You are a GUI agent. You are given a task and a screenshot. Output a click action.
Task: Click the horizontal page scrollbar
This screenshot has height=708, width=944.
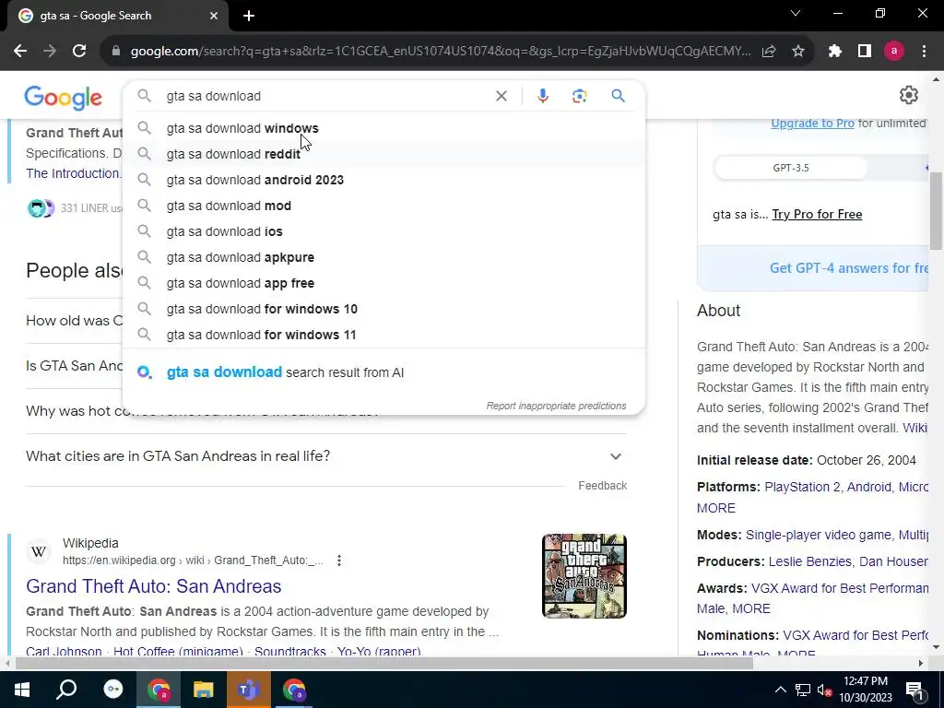(384, 664)
